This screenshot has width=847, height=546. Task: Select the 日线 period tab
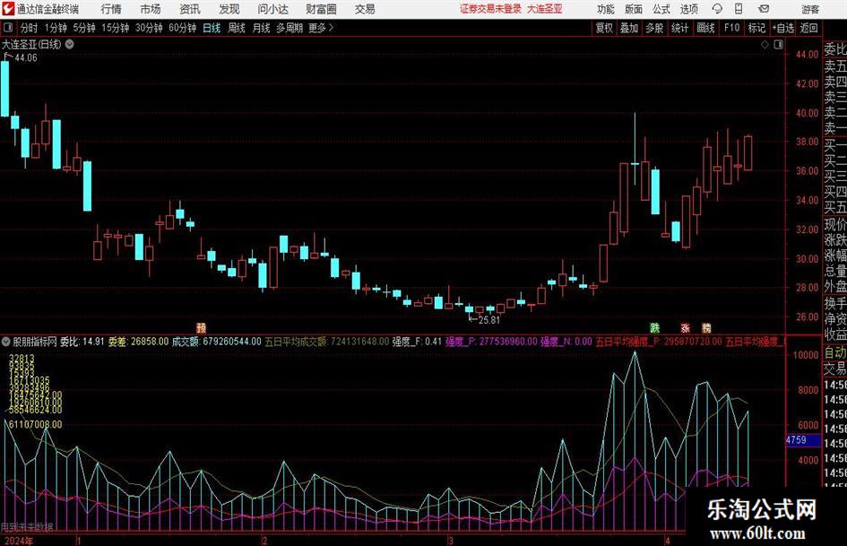pyautogui.click(x=212, y=28)
